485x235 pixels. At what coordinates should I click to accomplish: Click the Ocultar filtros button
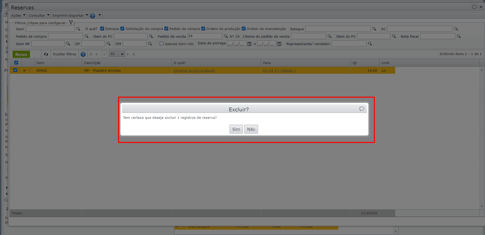point(64,54)
